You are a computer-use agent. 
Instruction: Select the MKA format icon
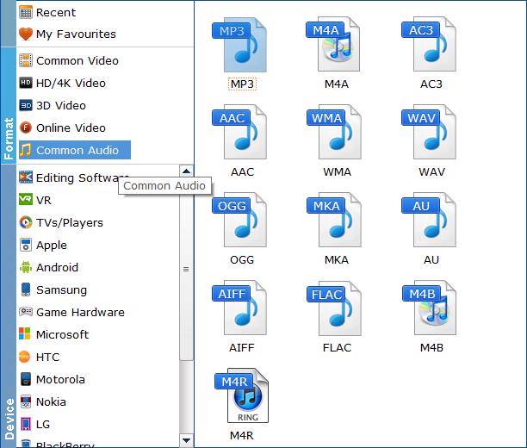pos(334,220)
